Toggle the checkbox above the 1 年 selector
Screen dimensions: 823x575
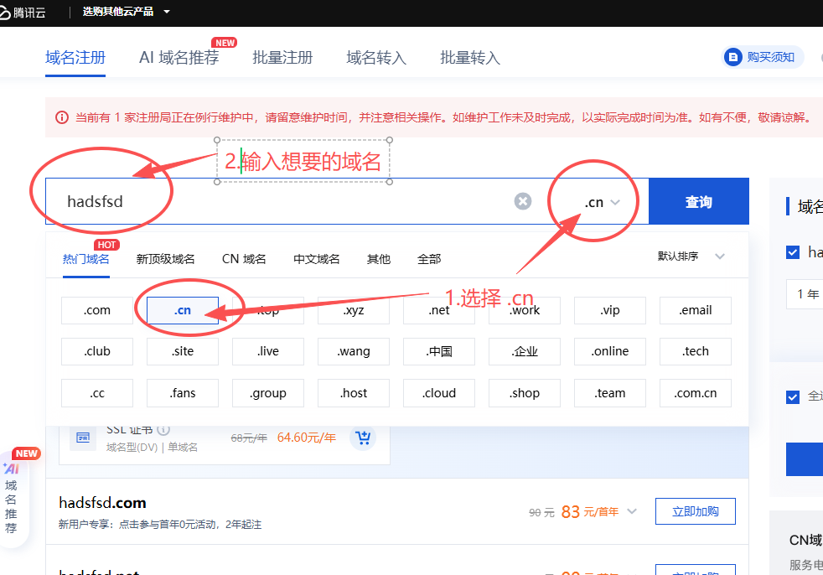click(793, 252)
